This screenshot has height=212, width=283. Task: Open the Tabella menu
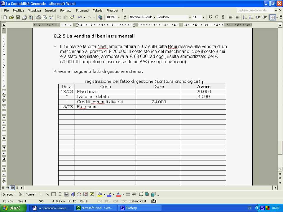pos(98,11)
